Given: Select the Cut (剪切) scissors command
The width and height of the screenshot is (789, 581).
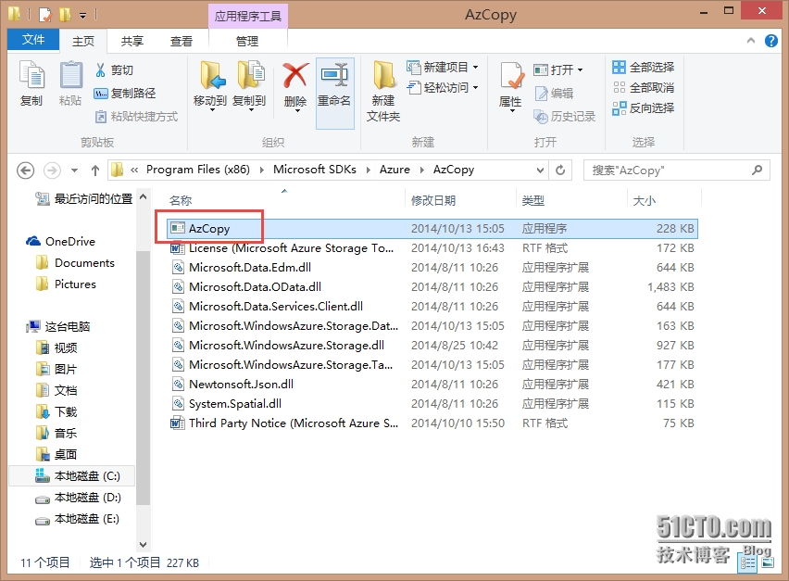Looking at the screenshot, I should (x=114, y=70).
